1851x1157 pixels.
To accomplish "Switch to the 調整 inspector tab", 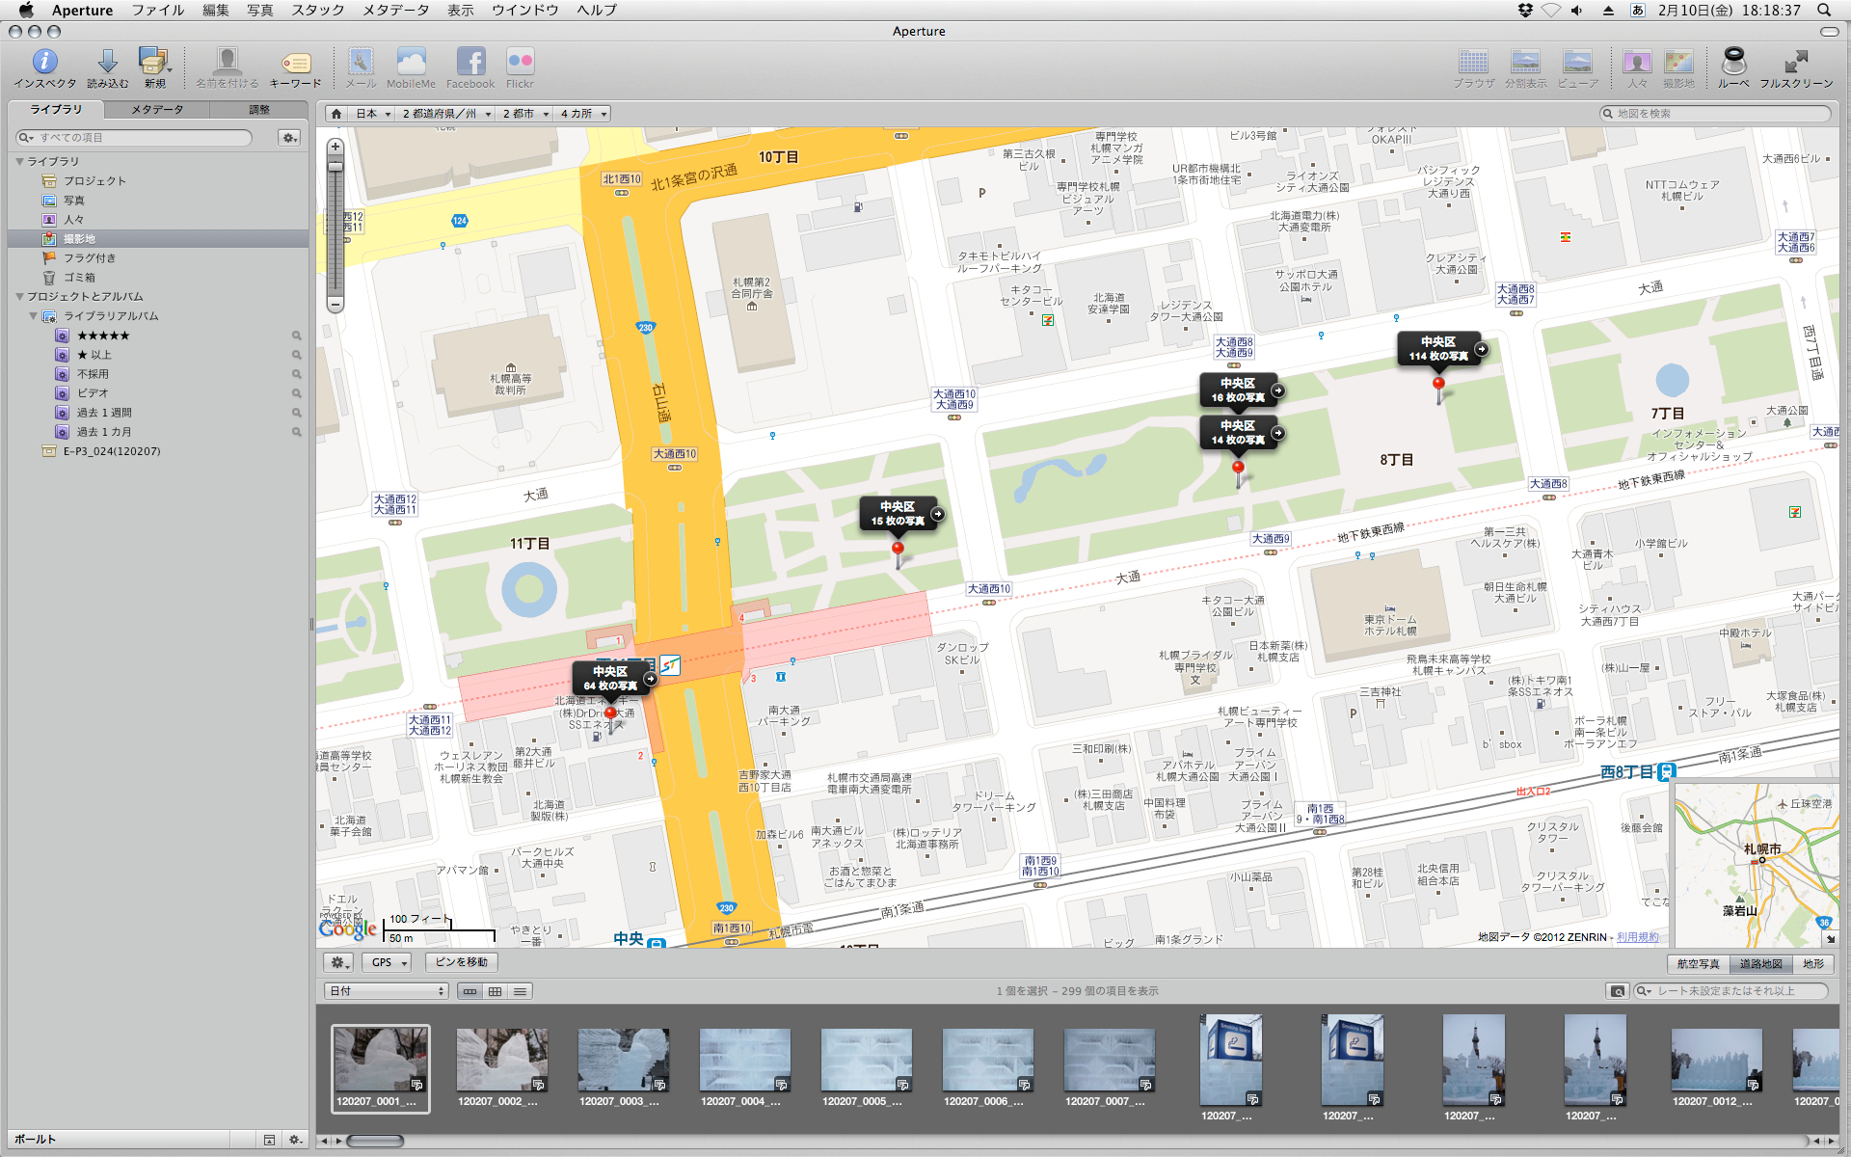I will click(x=259, y=110).
